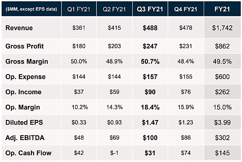Click the Op. Income row label
This screenshot has width=242, height=162.
pyautogui.click(x=24, y=92)
